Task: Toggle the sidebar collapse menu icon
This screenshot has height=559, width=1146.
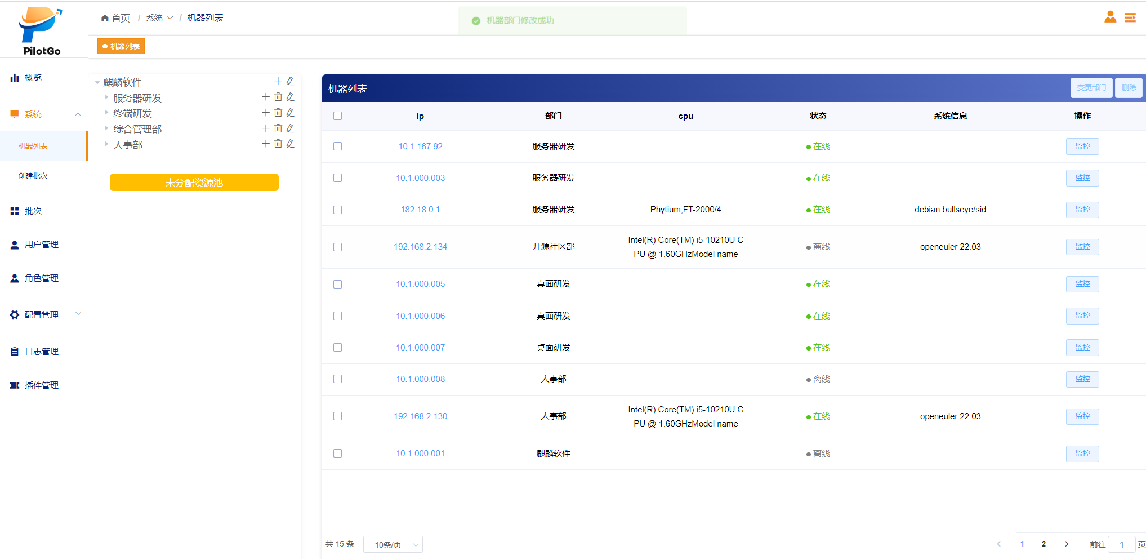Action: pyautogui.click(x=1130, y=18)
